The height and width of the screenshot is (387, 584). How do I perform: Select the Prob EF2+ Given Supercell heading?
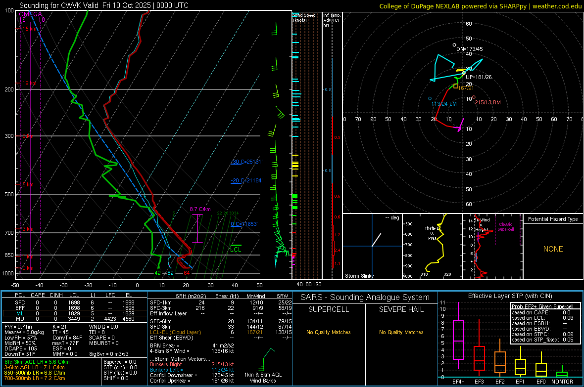[542, 306]
